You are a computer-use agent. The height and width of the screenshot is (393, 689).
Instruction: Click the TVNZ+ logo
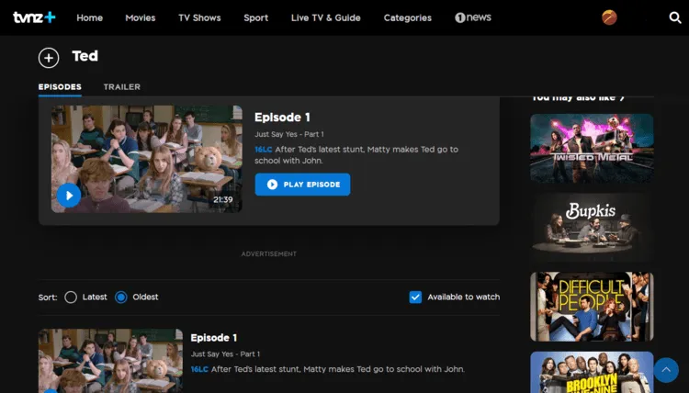click(32, 17)
